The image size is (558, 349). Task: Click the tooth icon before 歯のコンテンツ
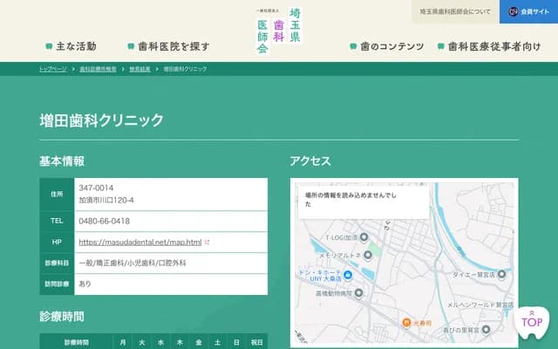(353, 46)
